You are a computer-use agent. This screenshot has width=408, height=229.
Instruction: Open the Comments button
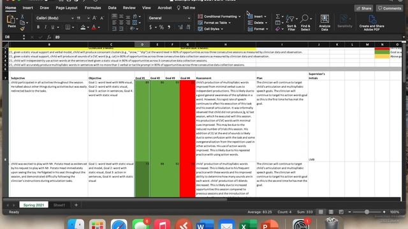[x=390, y=8]
